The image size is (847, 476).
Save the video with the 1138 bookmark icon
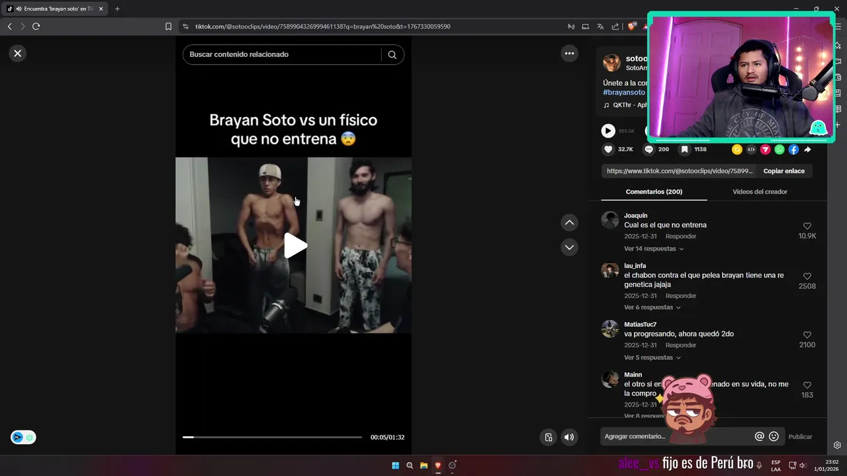(x=685, y=149)
